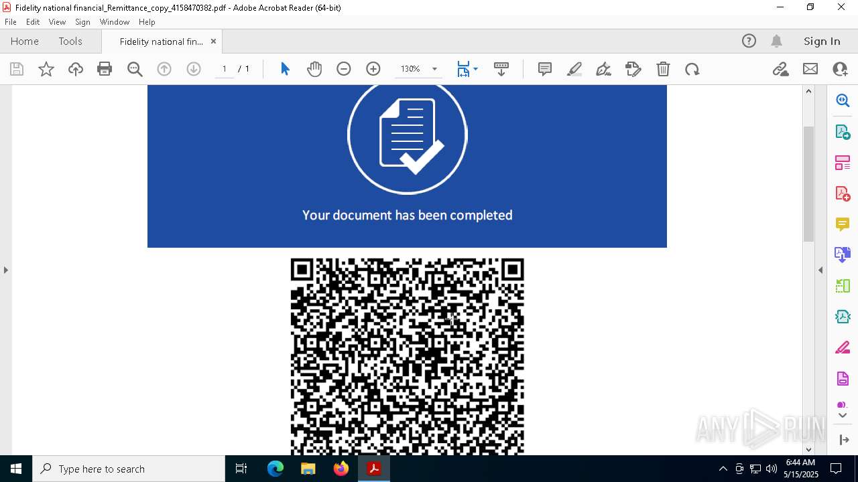
Task: Open the File menu
Action: click(11, 22)
